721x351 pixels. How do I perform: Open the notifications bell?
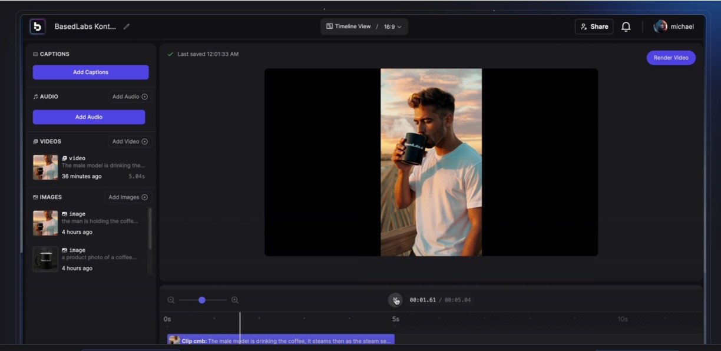[x=626, y=27]
